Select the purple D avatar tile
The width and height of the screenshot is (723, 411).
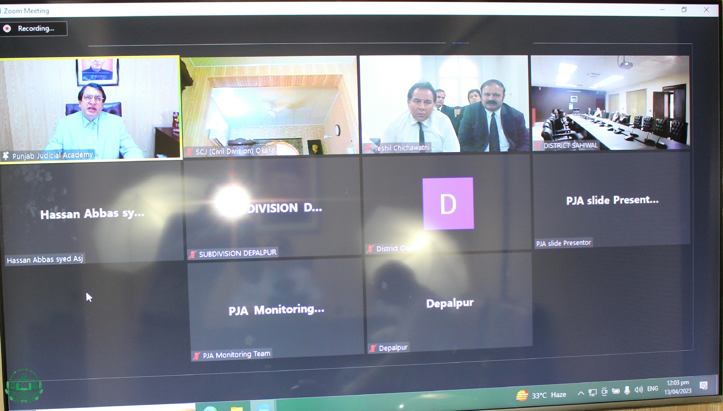[x=448, y=204]
